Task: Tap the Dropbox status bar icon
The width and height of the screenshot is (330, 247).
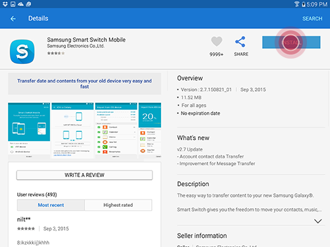Action: pos(5,4)
